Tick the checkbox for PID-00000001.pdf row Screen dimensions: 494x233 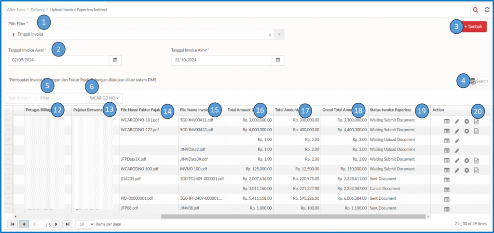tap(8, 198)
